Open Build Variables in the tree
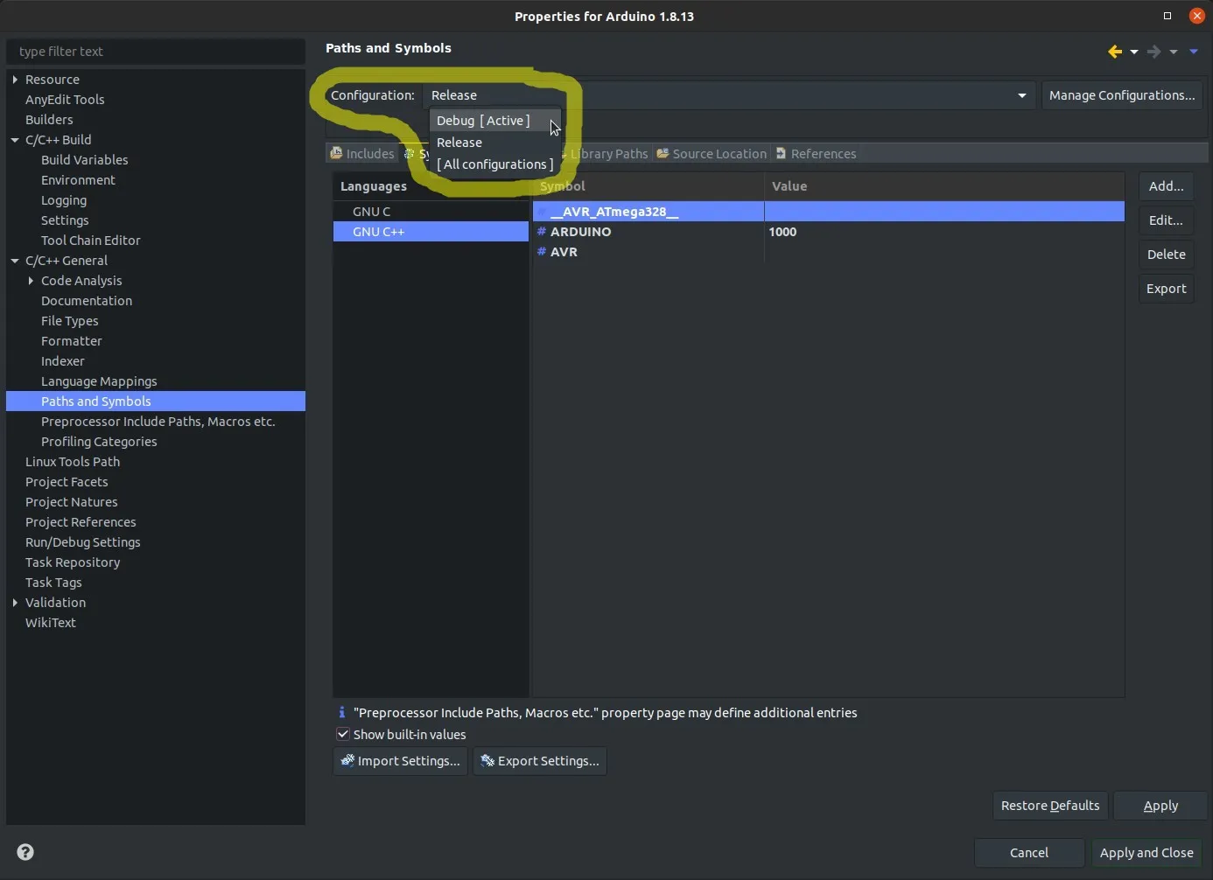1213x880 pixels. 84,160
